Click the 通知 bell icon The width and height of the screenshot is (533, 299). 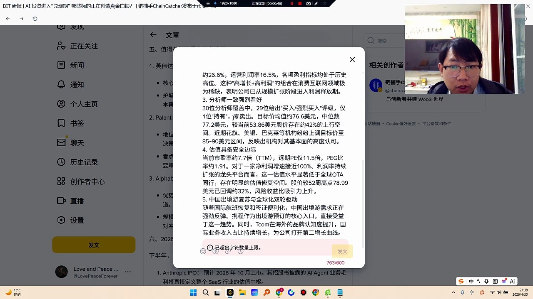pyautogui.click(x=61, y=85)
